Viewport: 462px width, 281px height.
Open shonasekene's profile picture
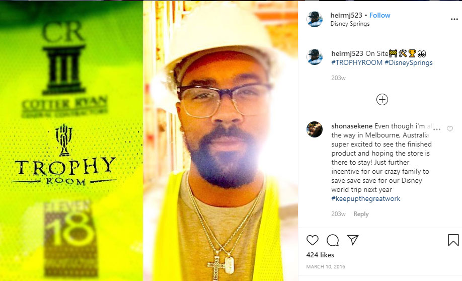tap(315, 129)
